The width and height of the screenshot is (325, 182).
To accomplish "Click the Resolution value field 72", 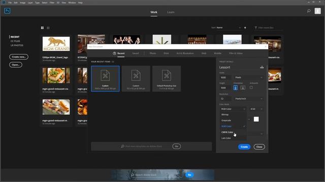I will (x=225, y=99).
